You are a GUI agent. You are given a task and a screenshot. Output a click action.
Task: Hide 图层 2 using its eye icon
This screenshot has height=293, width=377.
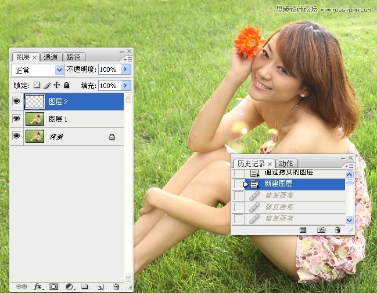pos(17,102)
